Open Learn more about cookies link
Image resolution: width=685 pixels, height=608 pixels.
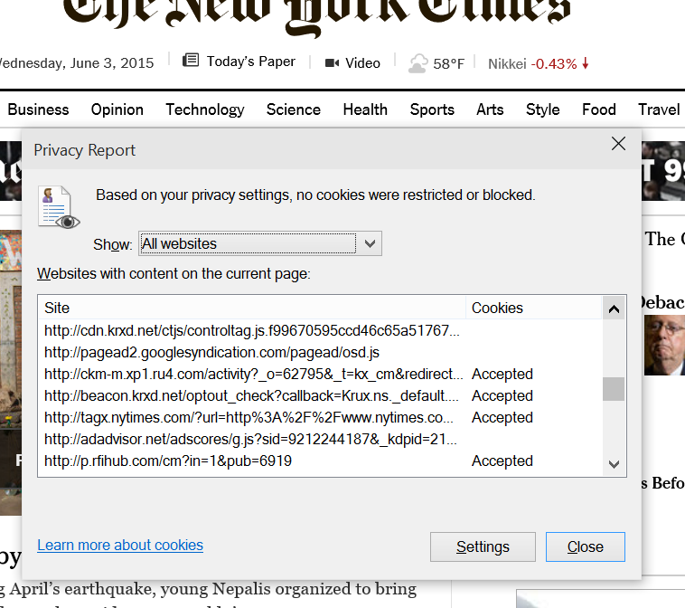tap(120, 545)
